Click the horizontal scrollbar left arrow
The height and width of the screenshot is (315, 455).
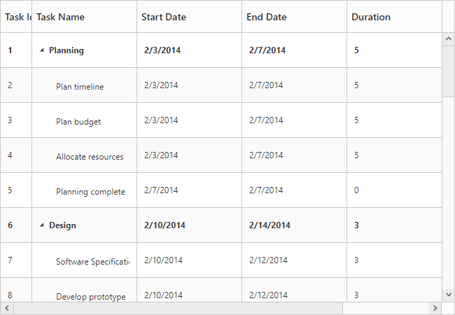7,308
